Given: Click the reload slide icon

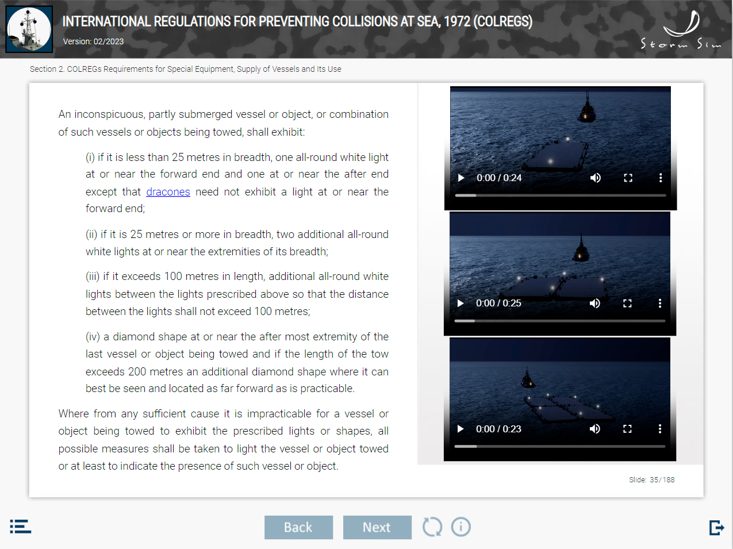Looking at the screenshot, I should point(432,527).
